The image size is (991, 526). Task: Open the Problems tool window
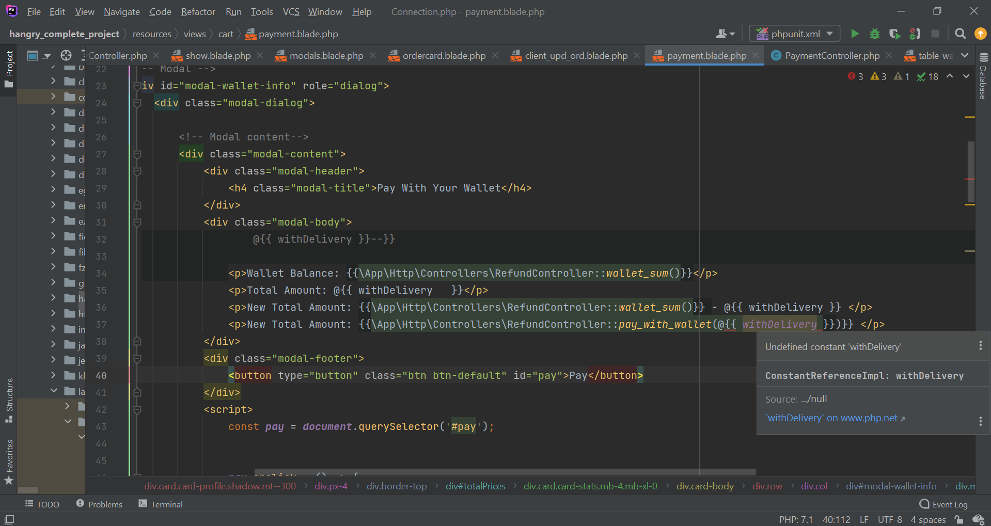(x=99, y=504)
